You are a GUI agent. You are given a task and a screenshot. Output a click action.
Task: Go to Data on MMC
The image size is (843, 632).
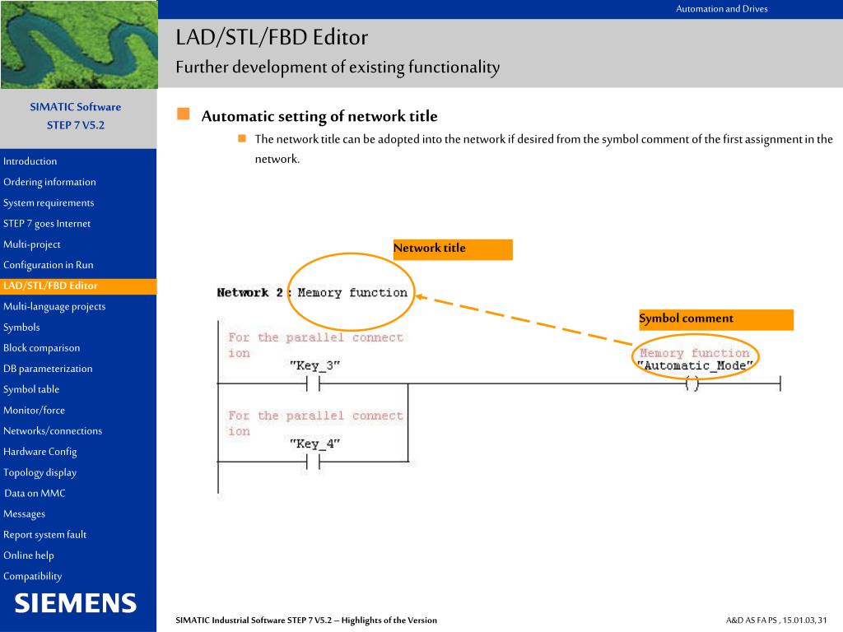[35, 494]
